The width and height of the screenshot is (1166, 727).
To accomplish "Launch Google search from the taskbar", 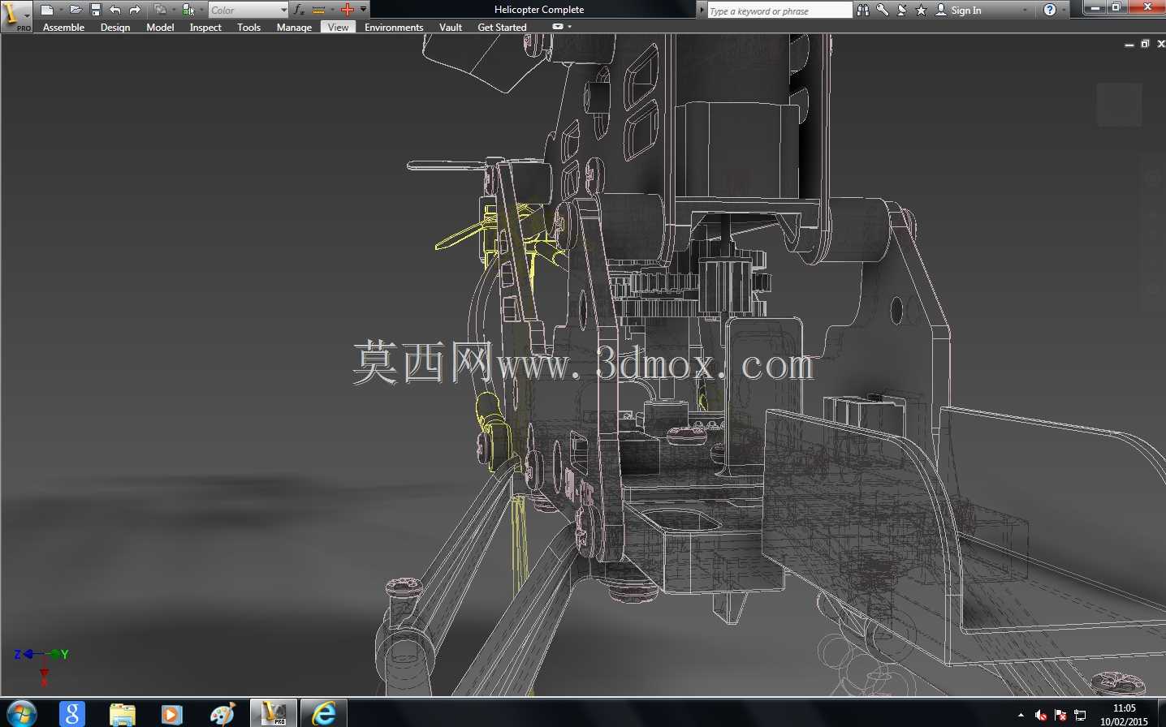I will coord(72,713).
